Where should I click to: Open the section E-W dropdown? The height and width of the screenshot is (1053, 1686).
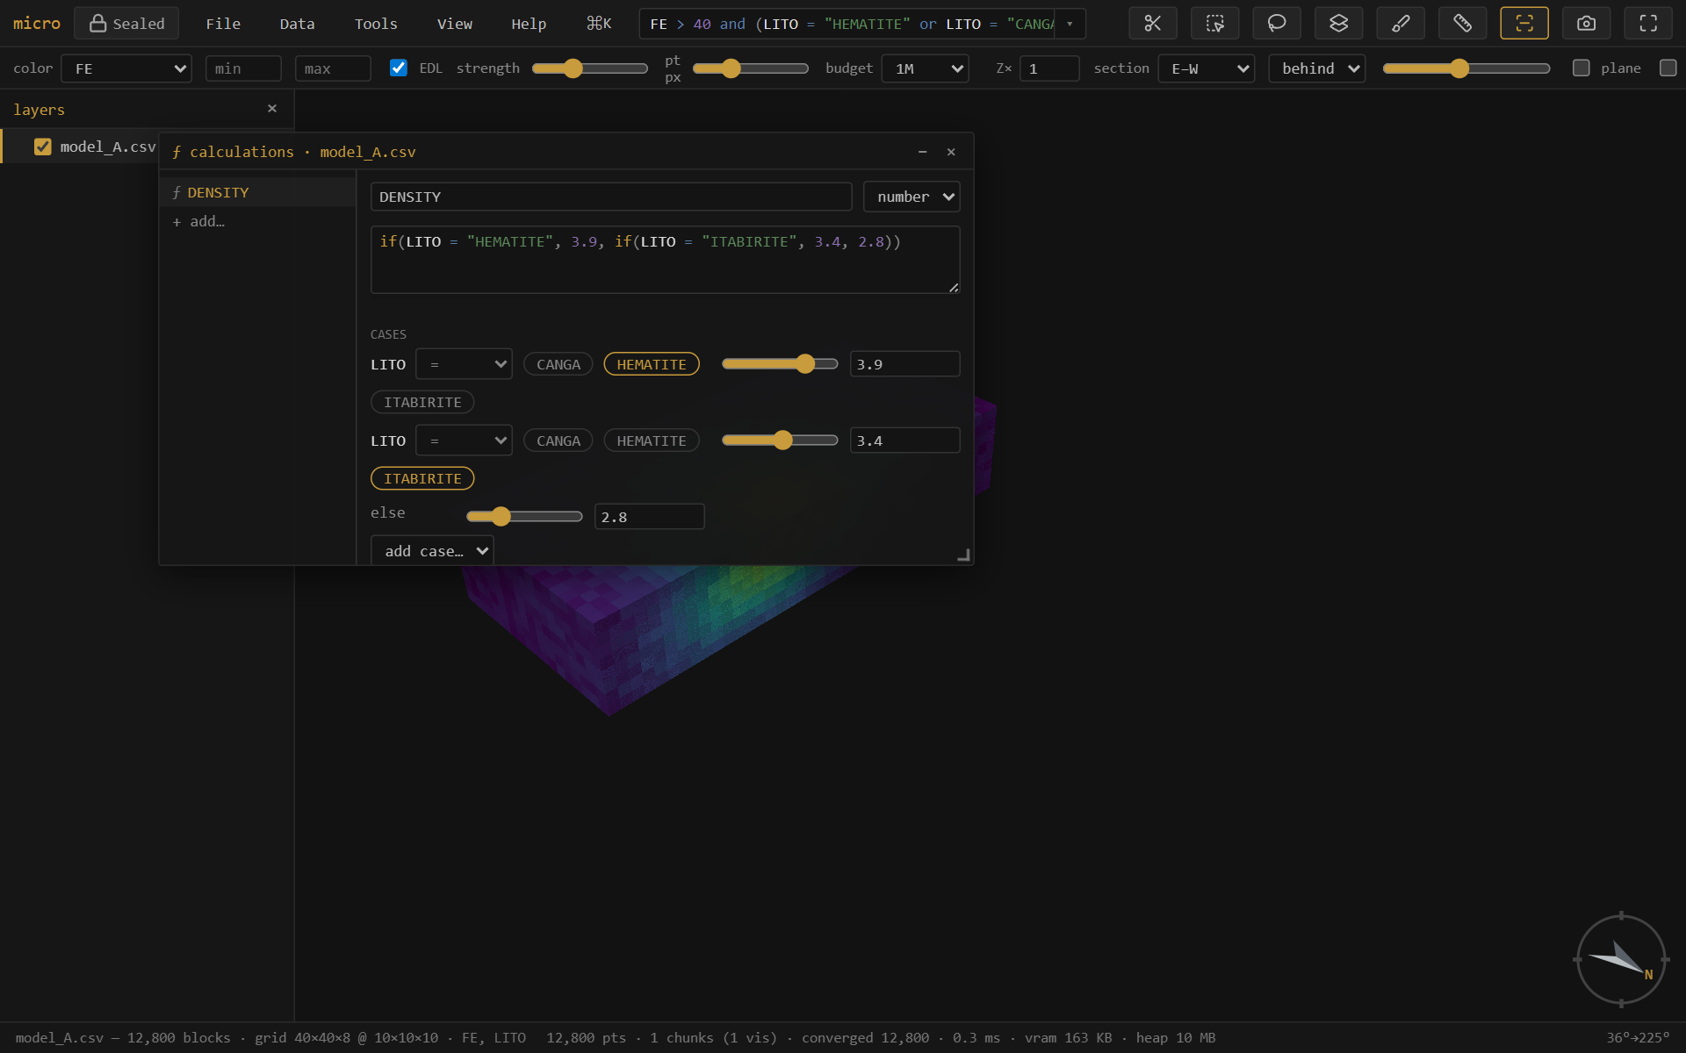click(x=1207, y=68)
